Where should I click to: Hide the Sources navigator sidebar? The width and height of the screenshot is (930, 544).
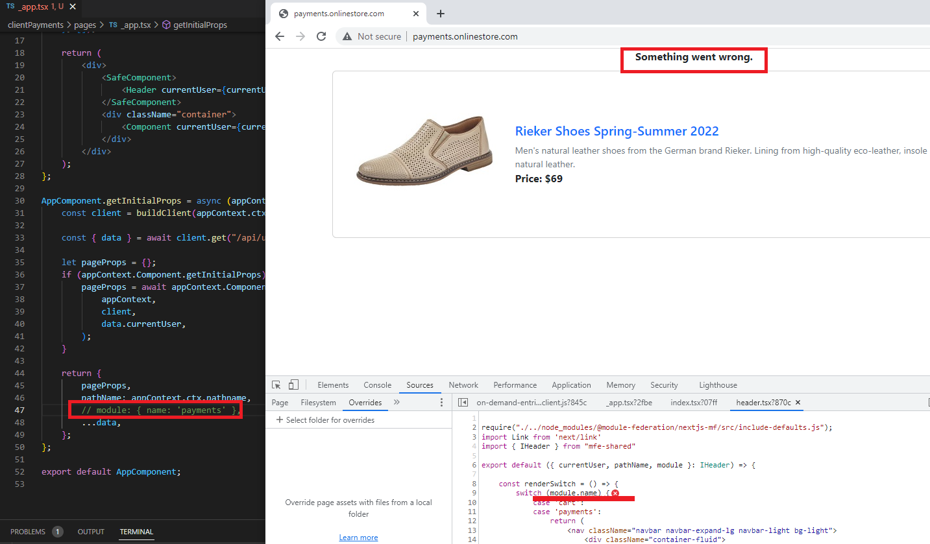[x=463, y=403]
